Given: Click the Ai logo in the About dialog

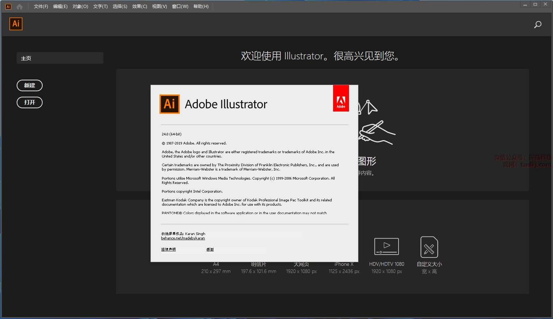Looking at the screenshot, I should point(170,104).
